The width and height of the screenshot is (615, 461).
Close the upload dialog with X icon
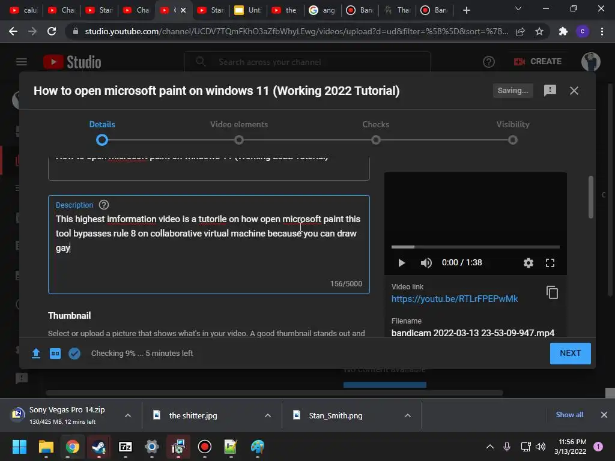574,91
